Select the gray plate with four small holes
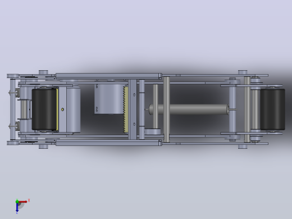This screenshot has height=219, width=292. (x=108, y=99)
